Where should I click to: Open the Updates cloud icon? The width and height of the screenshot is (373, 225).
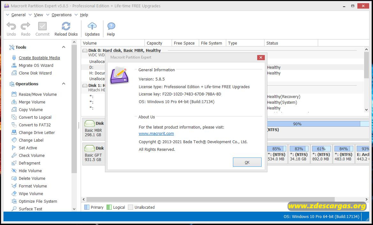click(92, 26)
